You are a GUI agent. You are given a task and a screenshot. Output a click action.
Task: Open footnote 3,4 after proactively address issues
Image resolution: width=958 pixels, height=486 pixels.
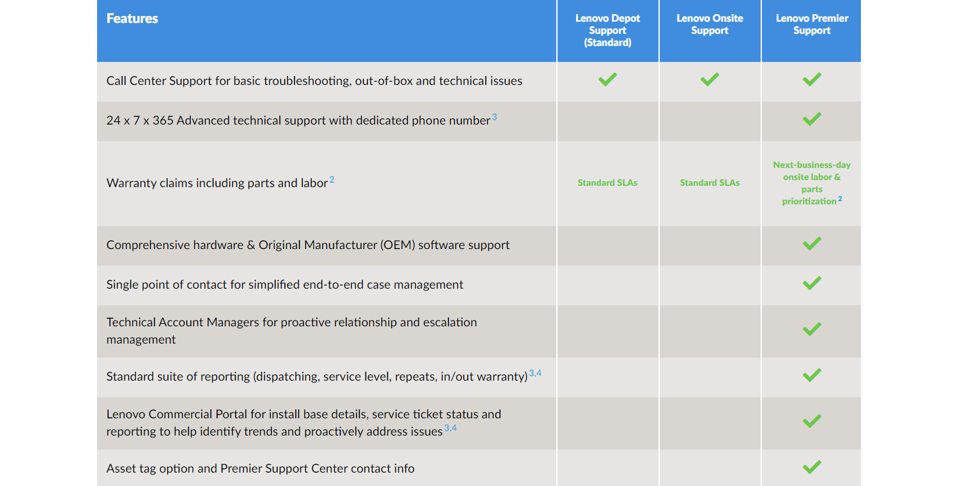(x=450, y=428)
